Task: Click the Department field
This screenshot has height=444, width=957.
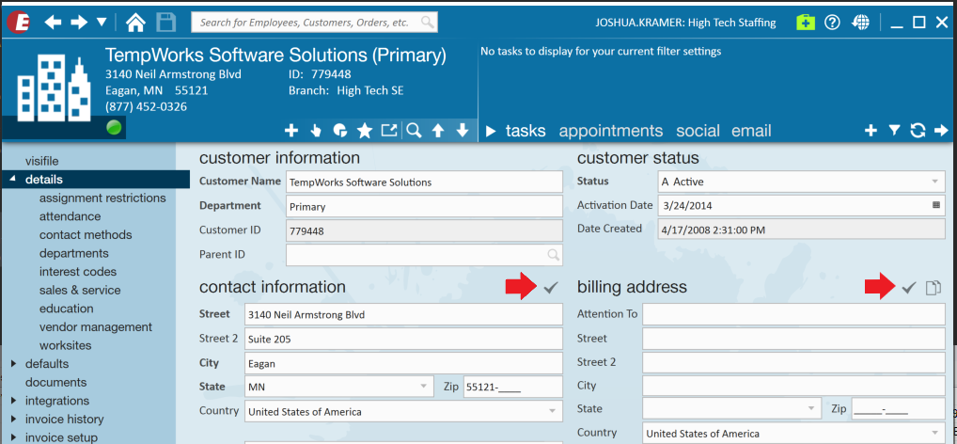Action: tap(424, 206)
